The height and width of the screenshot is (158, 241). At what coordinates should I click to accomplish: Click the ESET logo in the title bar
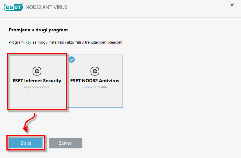pyautogui.click(x=13, y=7)
